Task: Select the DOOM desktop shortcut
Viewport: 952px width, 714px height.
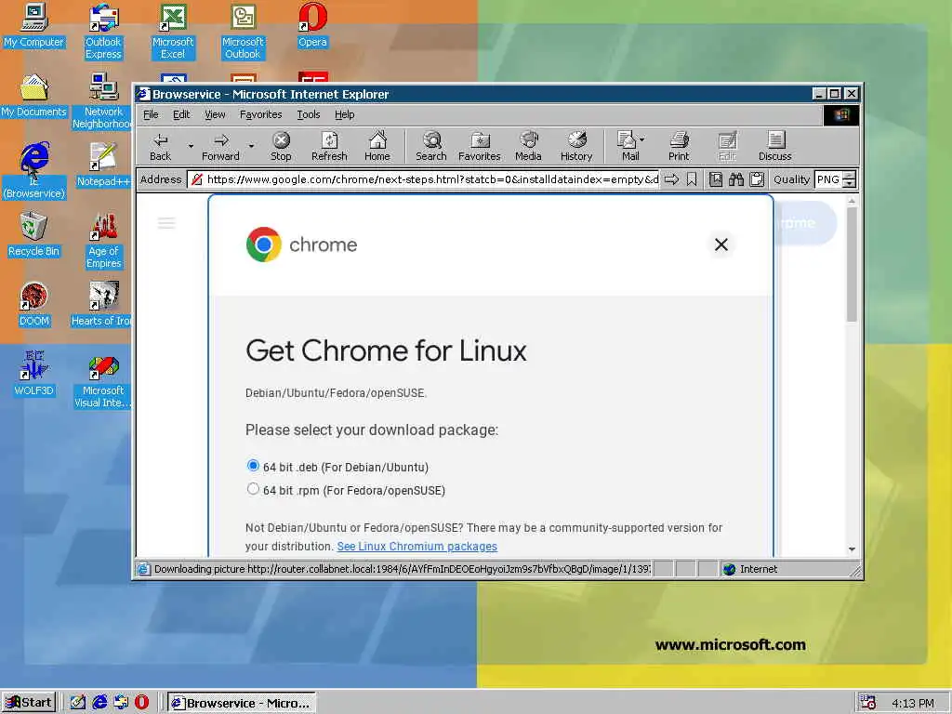Action: pos(34,304)
